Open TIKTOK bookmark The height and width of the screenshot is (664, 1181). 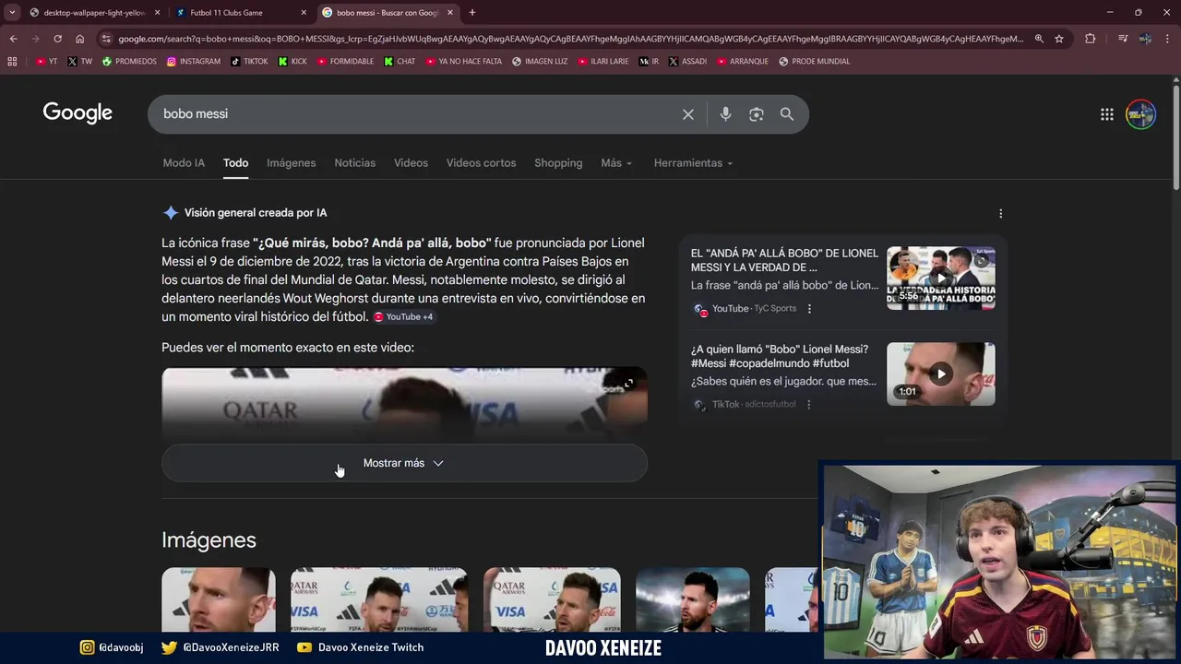click(249, 62)
